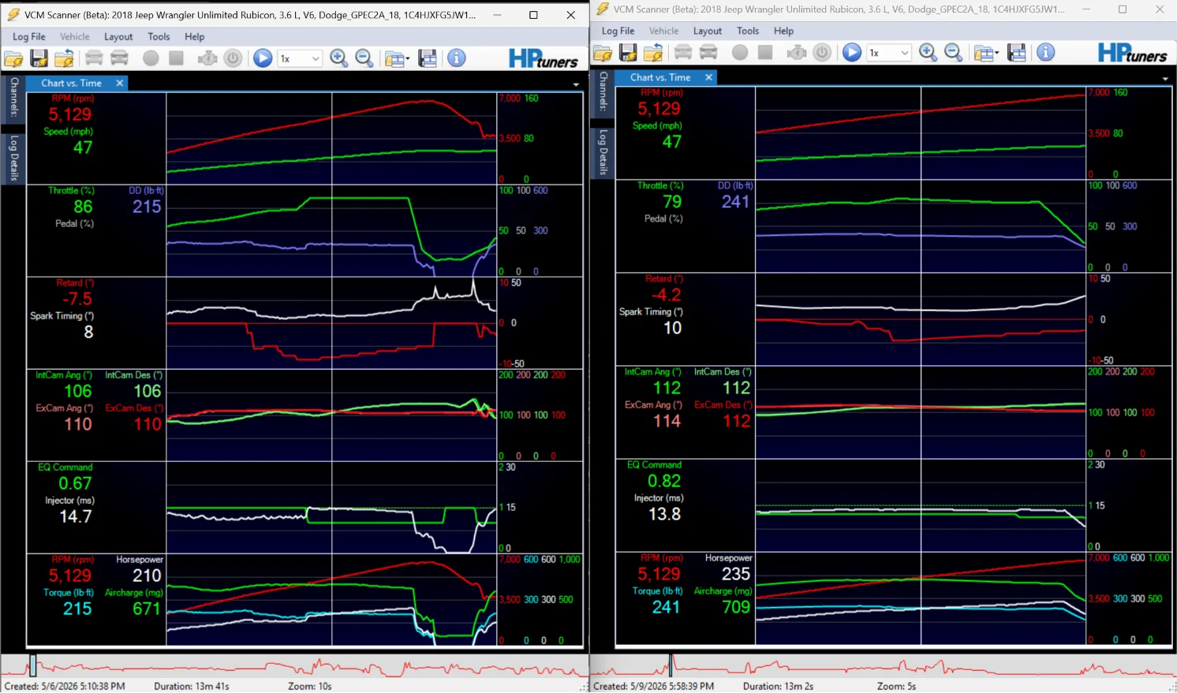The width and height of the screenshot is (1177, 693).
Task: Zoom in on the left window's chart
Action: [x=339, y=58]
